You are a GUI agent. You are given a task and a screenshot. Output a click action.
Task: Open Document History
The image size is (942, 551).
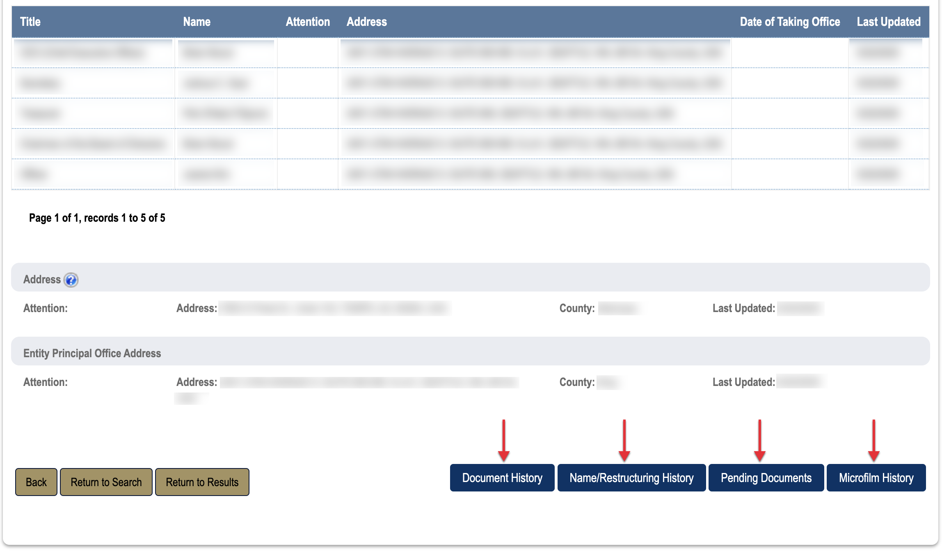click(x=502, y=478)
